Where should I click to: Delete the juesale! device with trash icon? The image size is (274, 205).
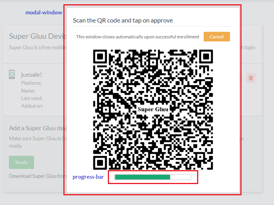click(x=251, y=78)
